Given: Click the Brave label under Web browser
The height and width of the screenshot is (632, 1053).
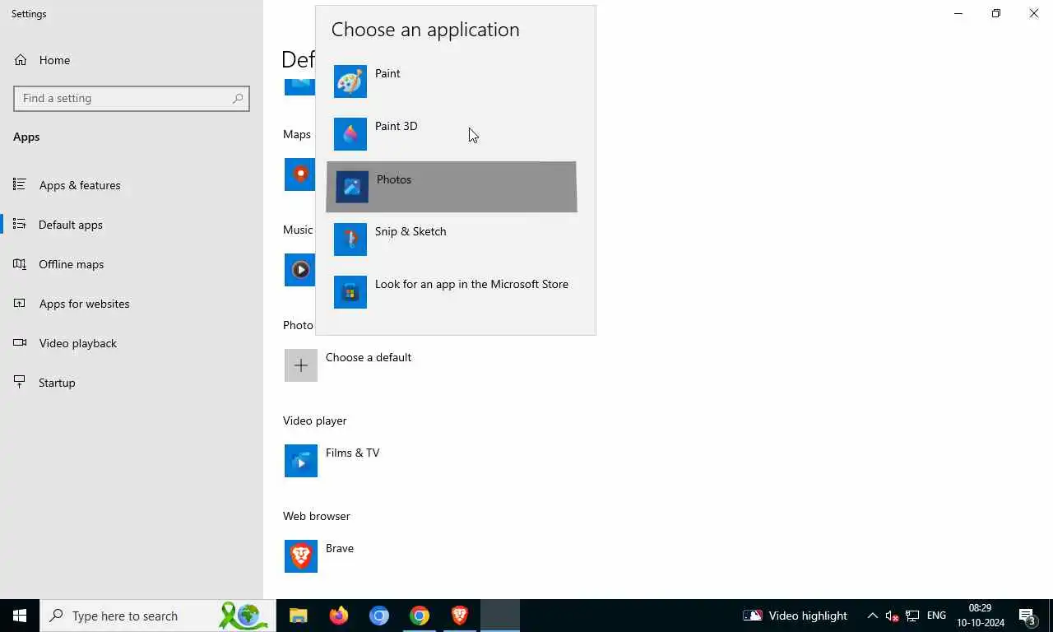Looking at the screenshot, I should click(x=340, y=548).
